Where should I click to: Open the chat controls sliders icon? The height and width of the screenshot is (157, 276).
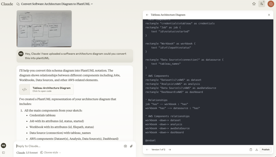click(261, 4)
